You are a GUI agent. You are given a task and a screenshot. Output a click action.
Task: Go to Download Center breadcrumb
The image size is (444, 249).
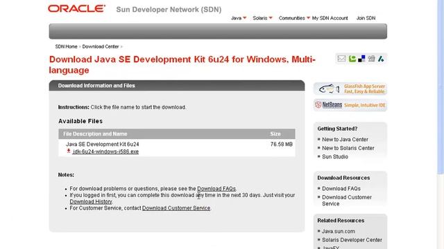tap(100, 46)
